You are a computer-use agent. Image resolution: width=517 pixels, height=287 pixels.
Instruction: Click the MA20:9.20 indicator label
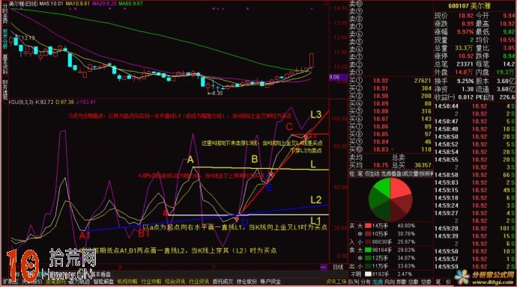(104, 4)
